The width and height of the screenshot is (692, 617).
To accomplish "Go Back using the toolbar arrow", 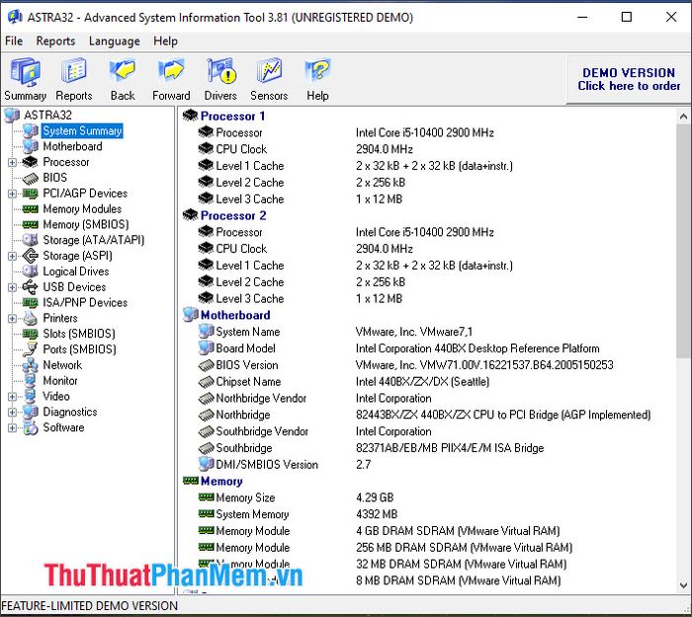I will [x=123, y=79].
